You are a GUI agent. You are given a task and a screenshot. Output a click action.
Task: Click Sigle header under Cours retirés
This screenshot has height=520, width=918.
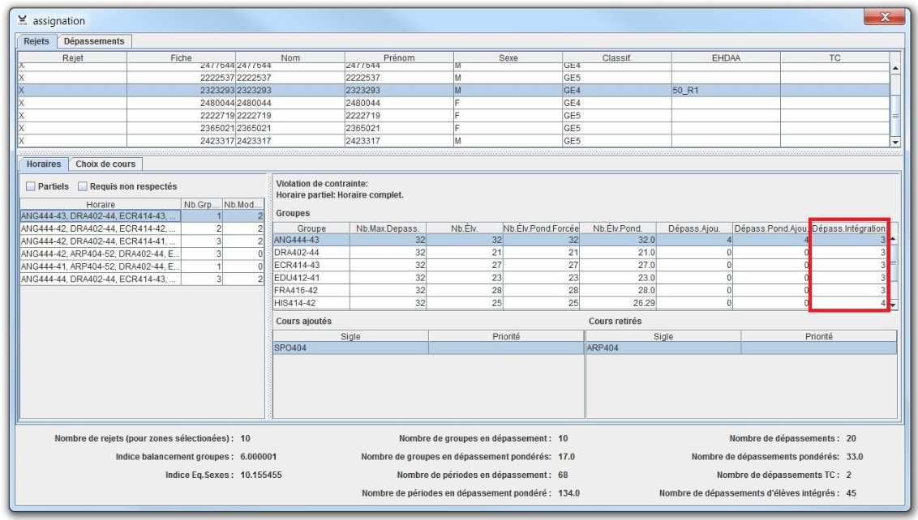click(x=663, y=337)
